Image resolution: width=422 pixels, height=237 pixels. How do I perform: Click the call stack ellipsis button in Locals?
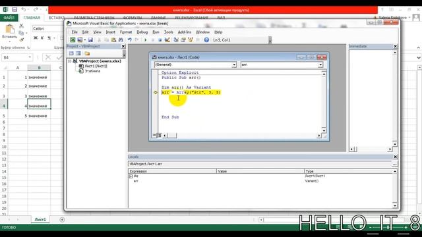[x=394, y=164]
